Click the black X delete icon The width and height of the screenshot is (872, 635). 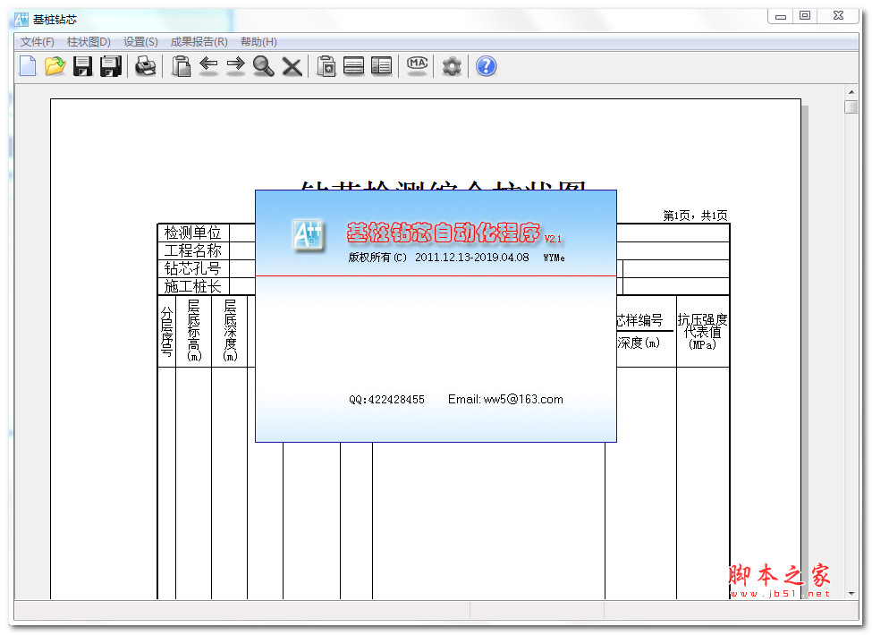tap(292, 67)
